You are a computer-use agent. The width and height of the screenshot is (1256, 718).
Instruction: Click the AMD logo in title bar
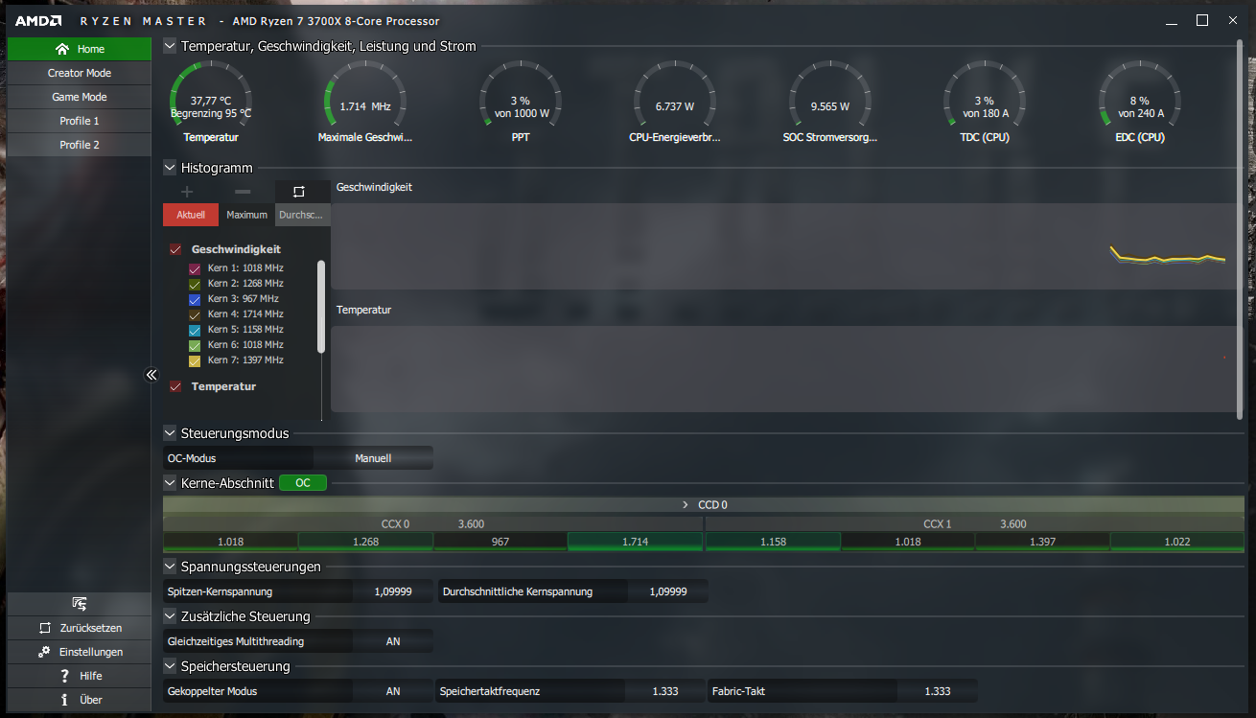tap(38, 20)
